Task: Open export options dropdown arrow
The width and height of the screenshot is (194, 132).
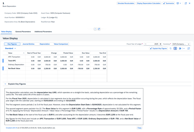Action: [x=184, y=49]
